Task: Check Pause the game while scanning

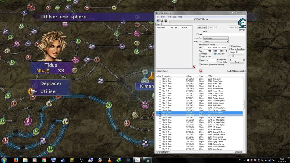Action: coord(200,65)
